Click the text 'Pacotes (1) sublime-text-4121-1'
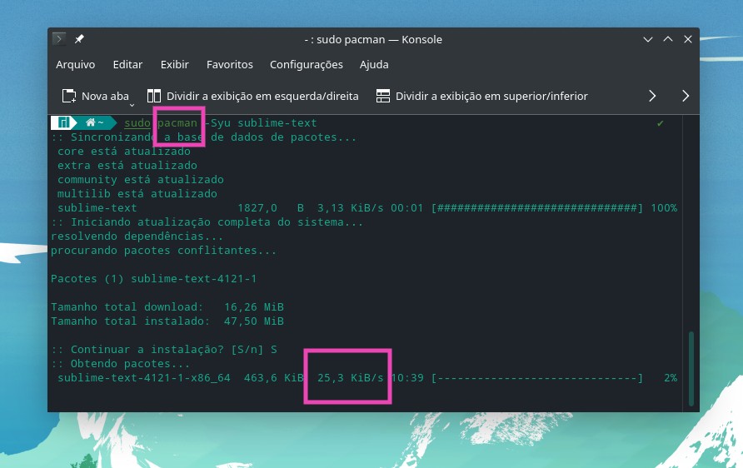 pos(153,278)
